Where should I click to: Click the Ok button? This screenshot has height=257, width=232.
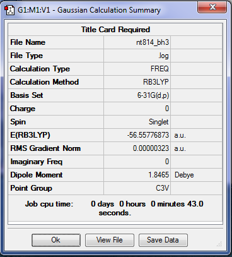coord(56,240)
